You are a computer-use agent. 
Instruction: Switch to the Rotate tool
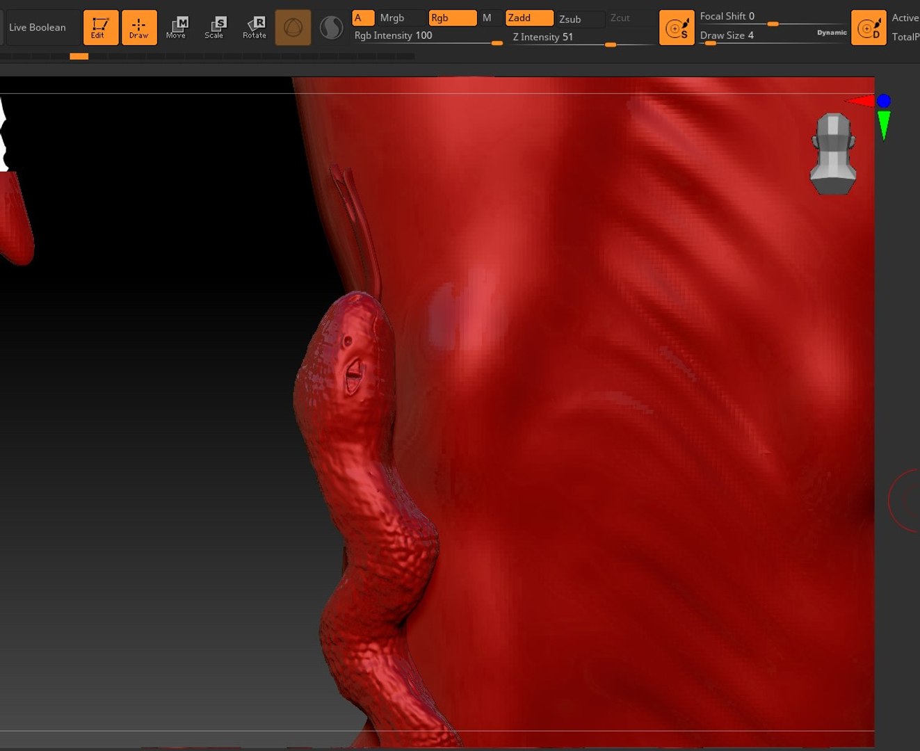coord(255,27)
